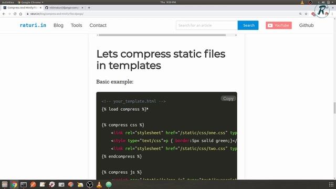Click the '{% compress css %}' code line
336x189 pixels.
(x=123, y=125)
